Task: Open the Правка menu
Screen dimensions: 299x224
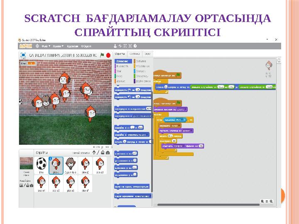Action: (x=58, y=46)
